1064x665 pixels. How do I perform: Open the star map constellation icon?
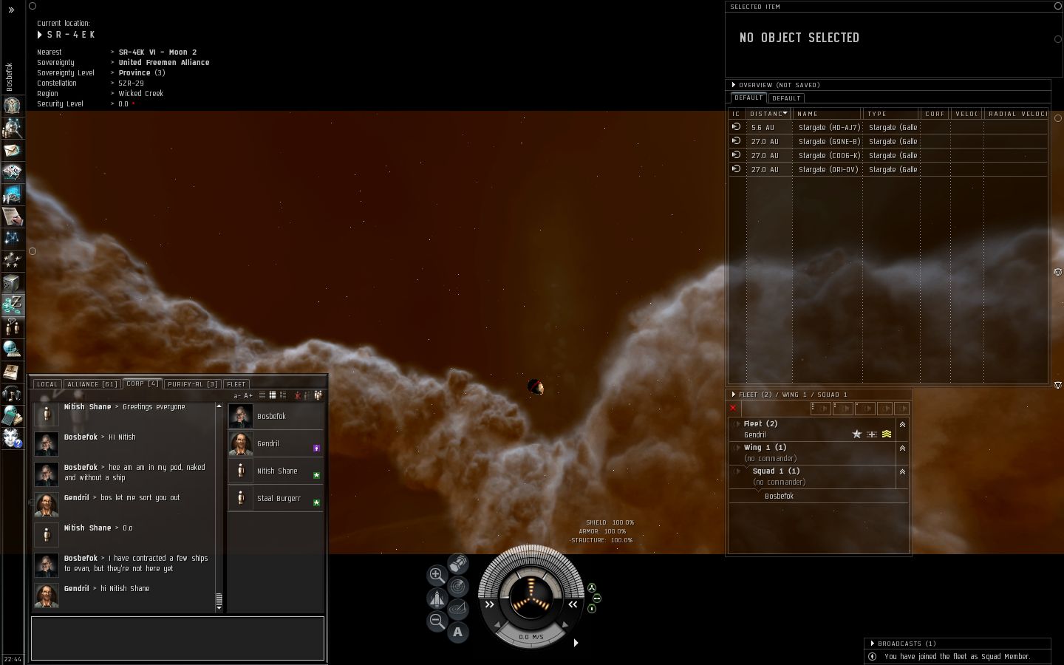tap(12, 238)
